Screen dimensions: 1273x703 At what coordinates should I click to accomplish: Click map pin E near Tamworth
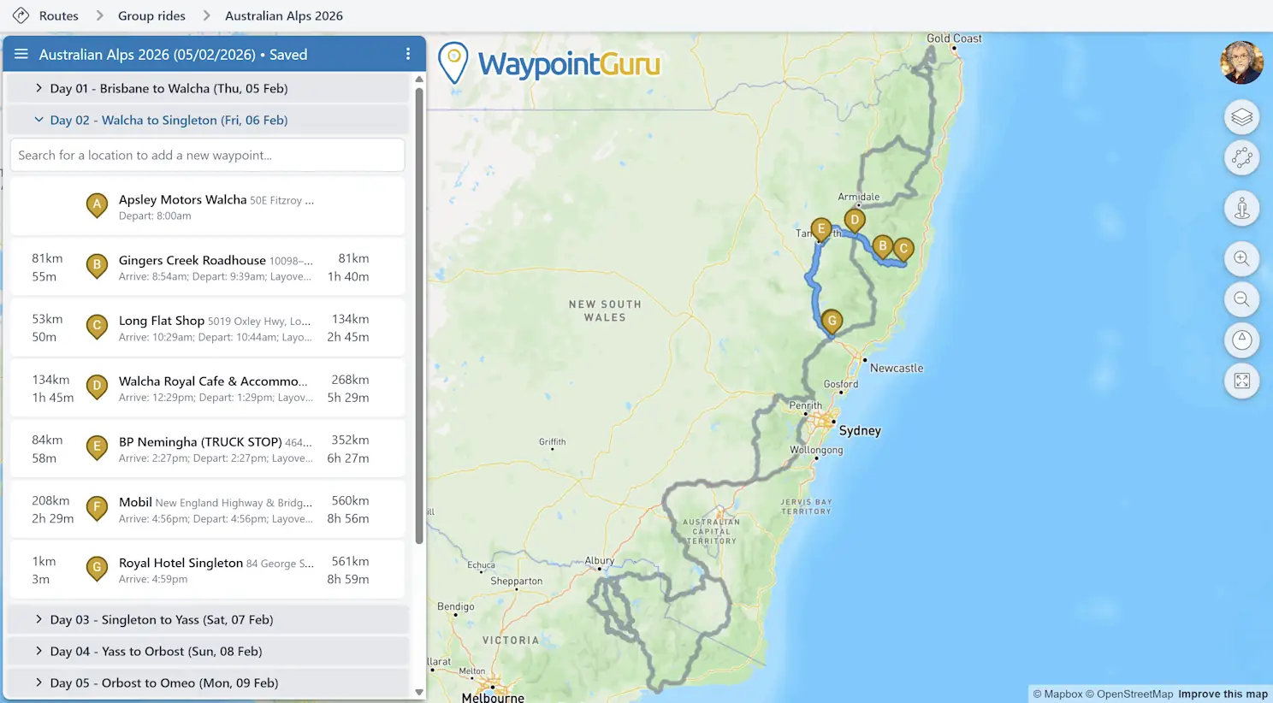[x=821, y=229]
